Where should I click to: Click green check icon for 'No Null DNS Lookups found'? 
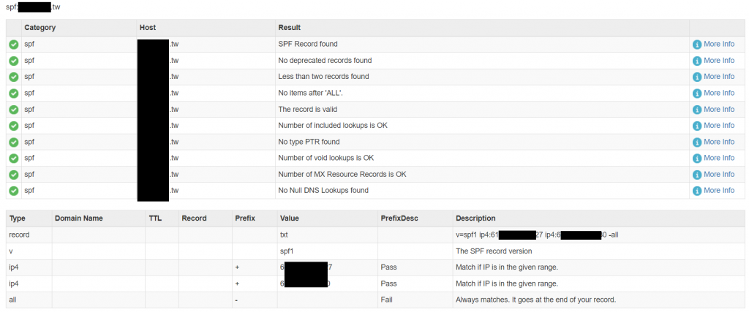pos(14,191)
